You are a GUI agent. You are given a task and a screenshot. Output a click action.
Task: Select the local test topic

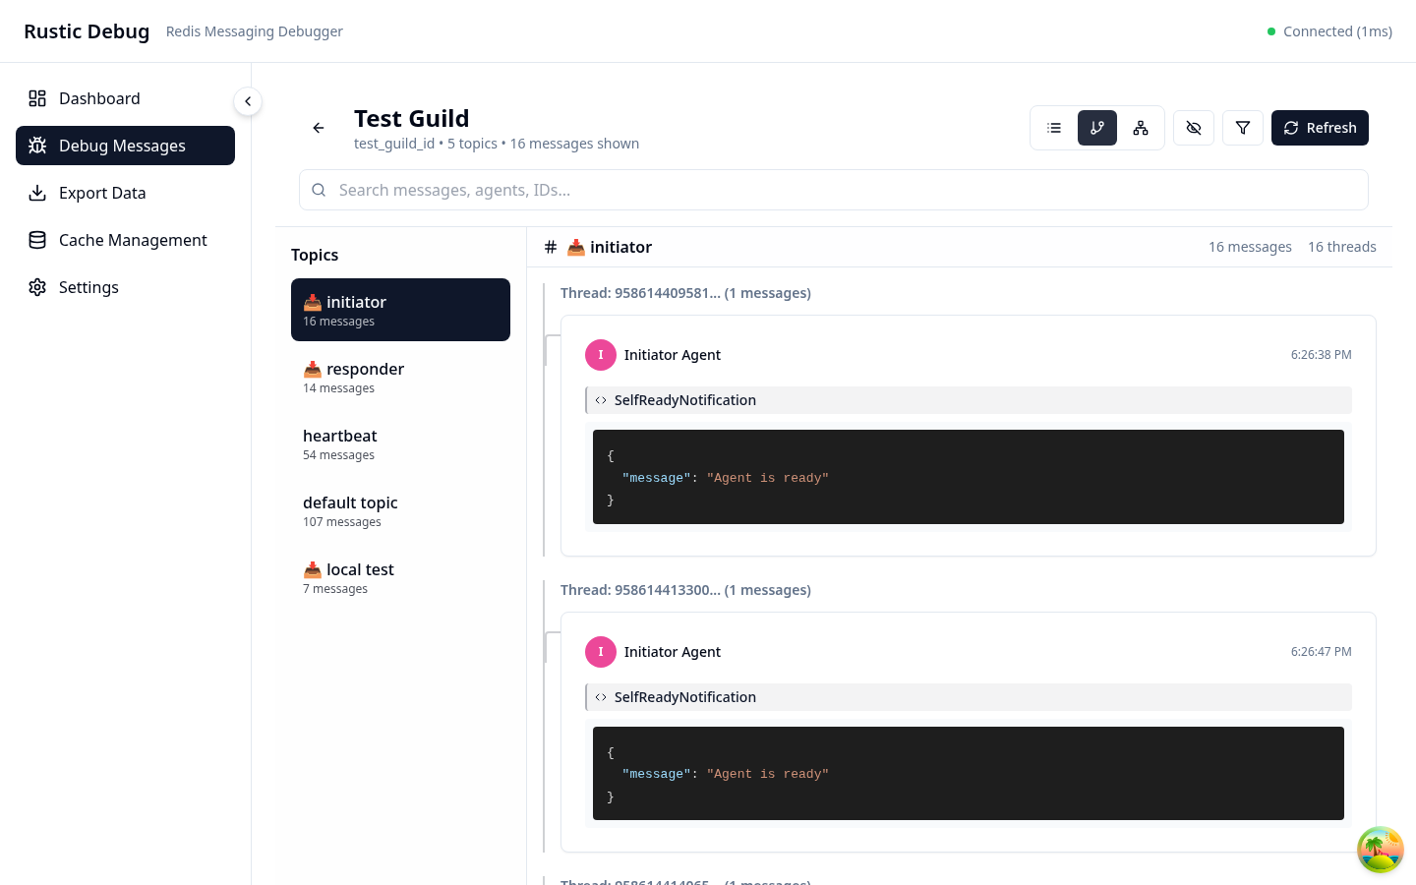(x=400, y=577)
